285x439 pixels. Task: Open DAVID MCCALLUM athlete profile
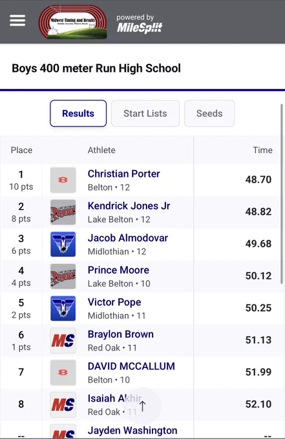131,366
